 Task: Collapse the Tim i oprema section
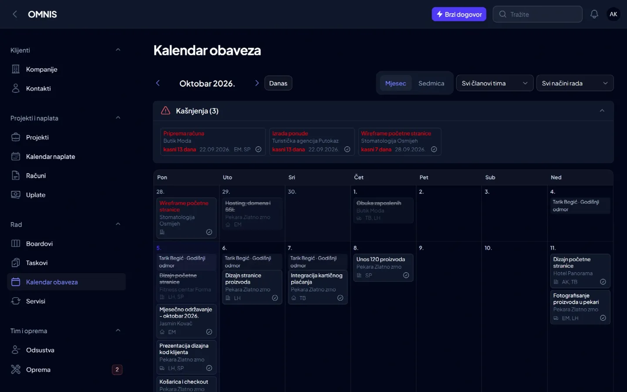(118, 331)
